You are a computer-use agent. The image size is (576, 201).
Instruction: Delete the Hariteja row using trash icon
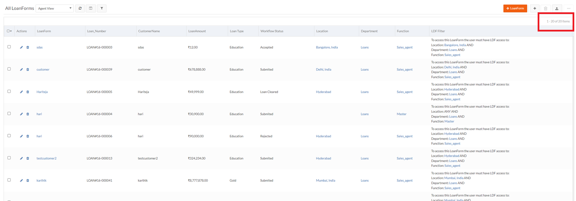point(28,92)
